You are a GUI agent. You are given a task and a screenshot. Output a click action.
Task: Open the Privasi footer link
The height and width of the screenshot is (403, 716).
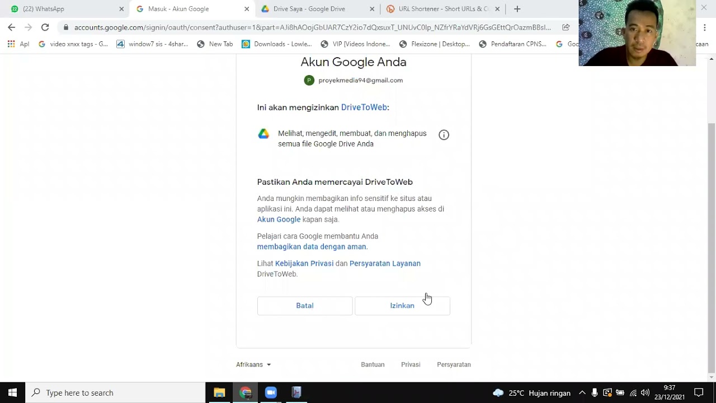(411, 364)
